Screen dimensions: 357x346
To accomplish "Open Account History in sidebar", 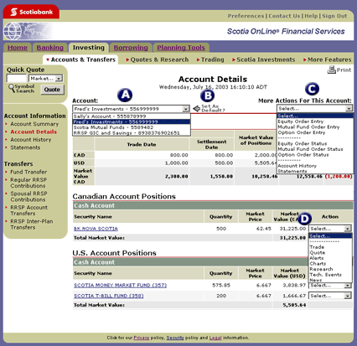I will [31, 140].
